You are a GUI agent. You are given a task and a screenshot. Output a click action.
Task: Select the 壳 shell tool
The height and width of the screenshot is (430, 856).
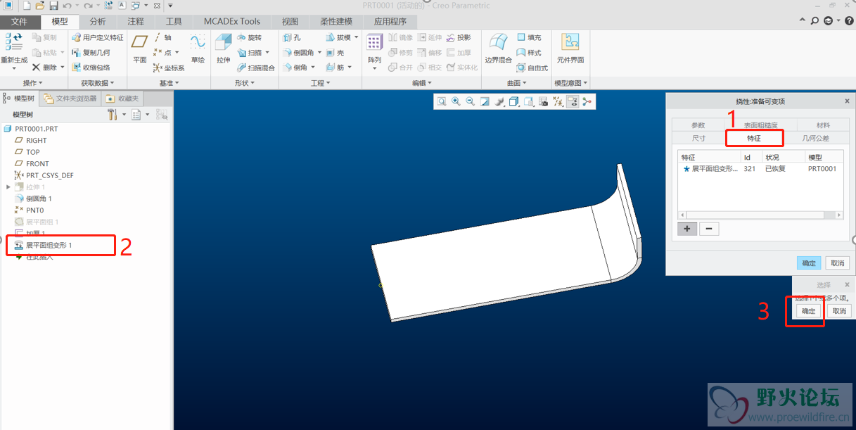(x=335, y=52)
